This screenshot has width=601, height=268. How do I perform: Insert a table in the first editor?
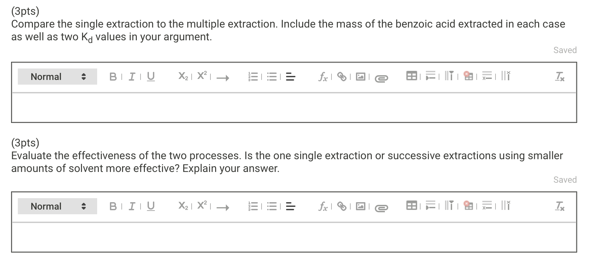point(412,76)
